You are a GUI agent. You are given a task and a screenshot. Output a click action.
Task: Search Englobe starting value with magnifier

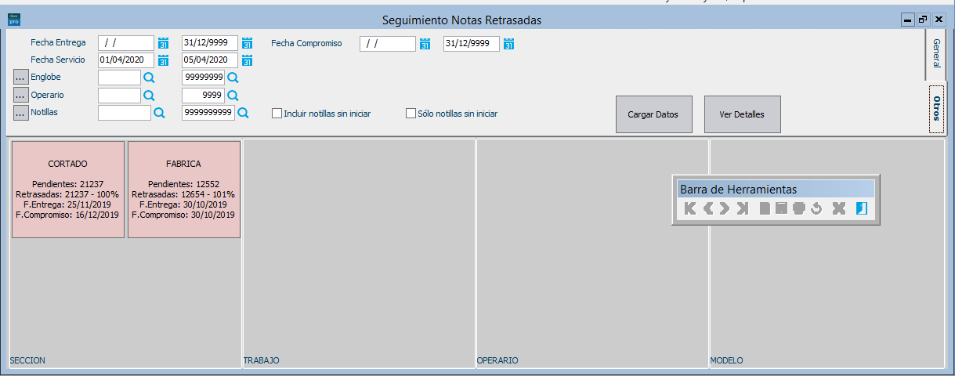pos(149,78)
